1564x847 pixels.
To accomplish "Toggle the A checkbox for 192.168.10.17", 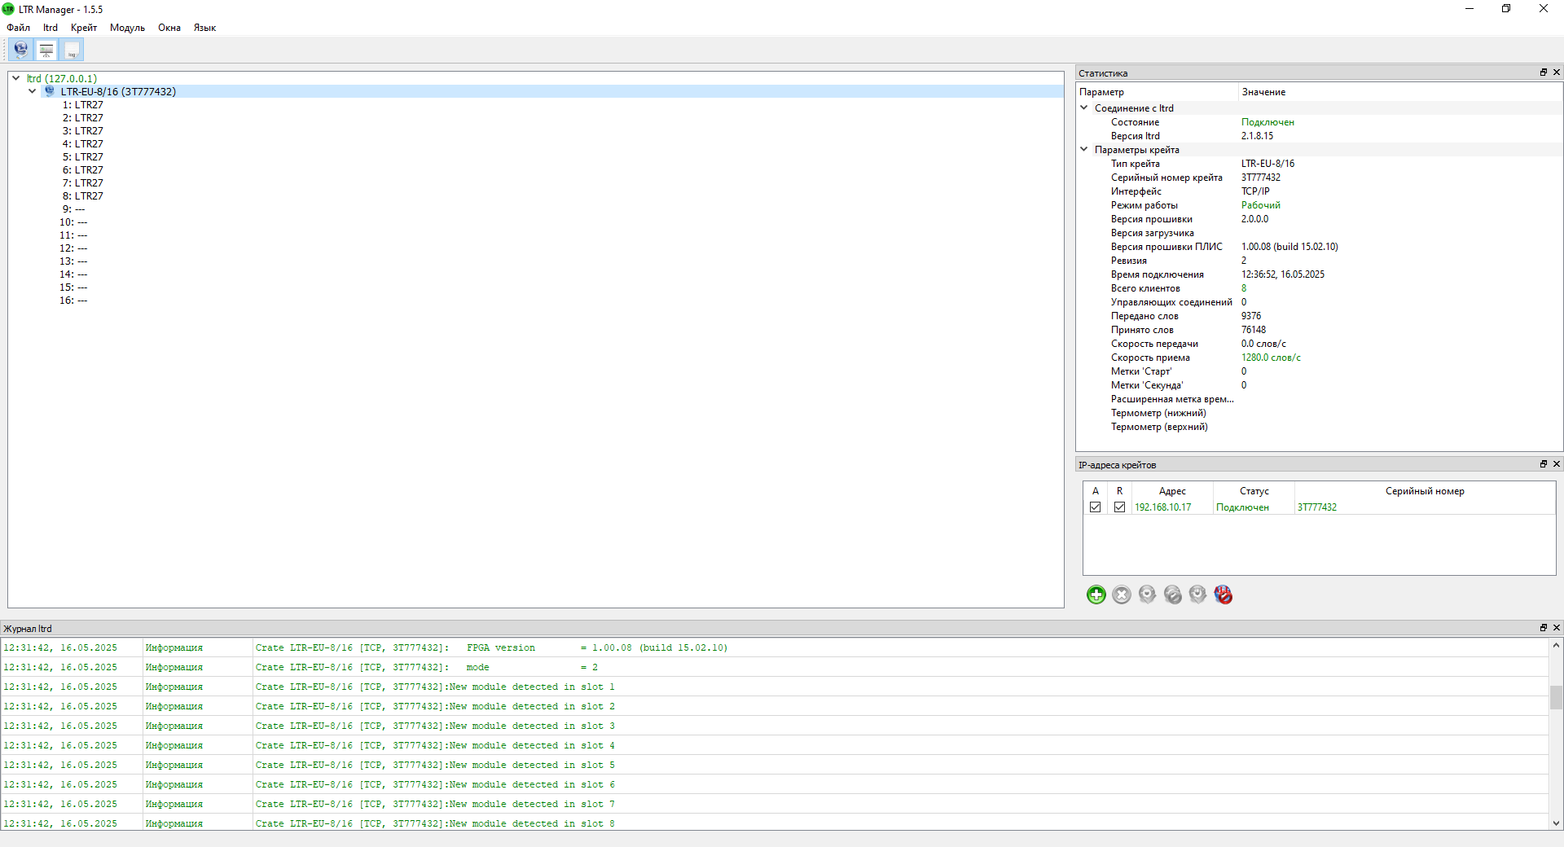I will [1095, 507].
